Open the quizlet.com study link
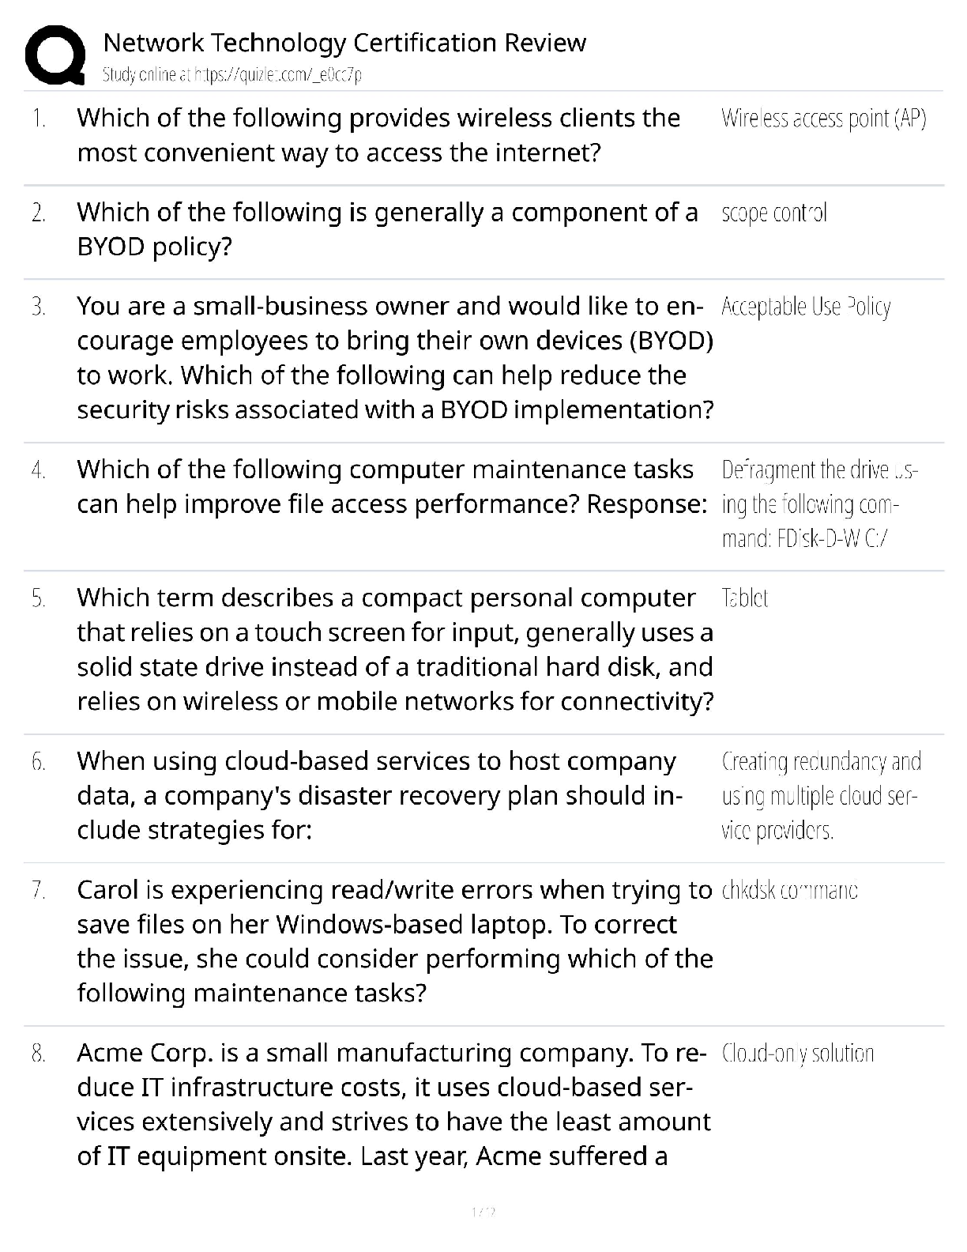 point(232,75)
